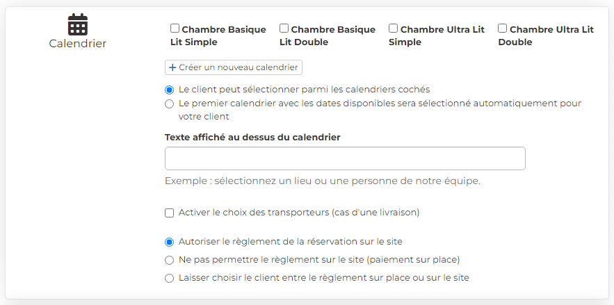Select 'Autoriser le règlement' on site radio
Image resolution: width=614 pixels, height=305 pixels.
coord(169,242)
